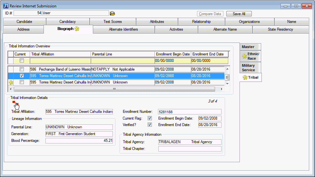Switch to the Test Scores tab
315x177 pixels.
pyautogui.click(x=113, y=22)
